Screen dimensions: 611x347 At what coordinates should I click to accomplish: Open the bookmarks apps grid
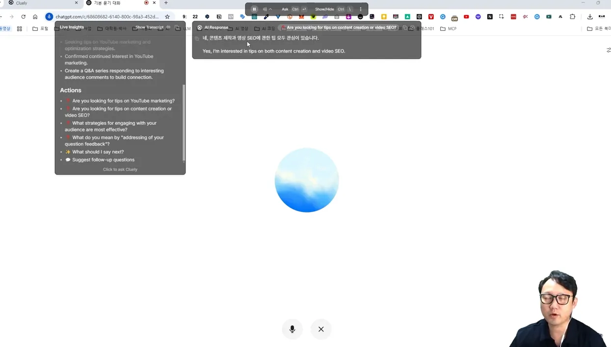point(20,28)
